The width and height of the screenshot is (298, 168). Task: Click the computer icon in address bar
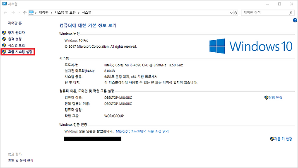31,12
